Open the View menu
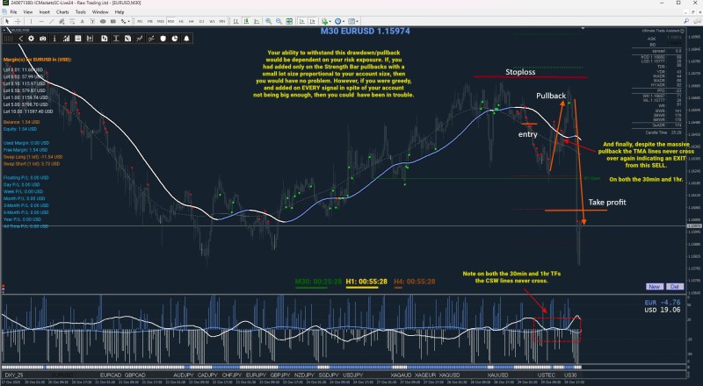This screenshot has width=703, height=386. [x=28, y=12]
